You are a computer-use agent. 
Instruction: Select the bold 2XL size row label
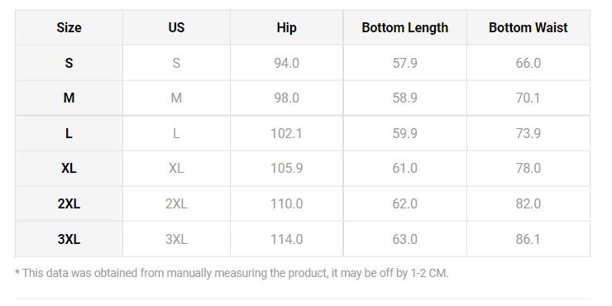pyautogui.click(x=69, y=203)
